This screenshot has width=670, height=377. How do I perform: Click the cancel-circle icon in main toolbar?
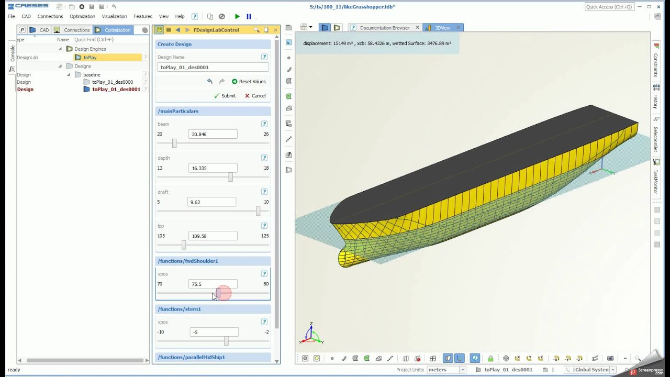(222, 16)
